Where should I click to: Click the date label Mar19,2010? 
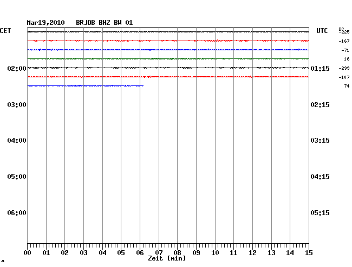click(x=46, y=23)
